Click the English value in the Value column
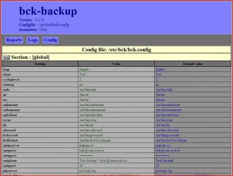The width and height of the screenshot is (233, 176). (84, 69)
